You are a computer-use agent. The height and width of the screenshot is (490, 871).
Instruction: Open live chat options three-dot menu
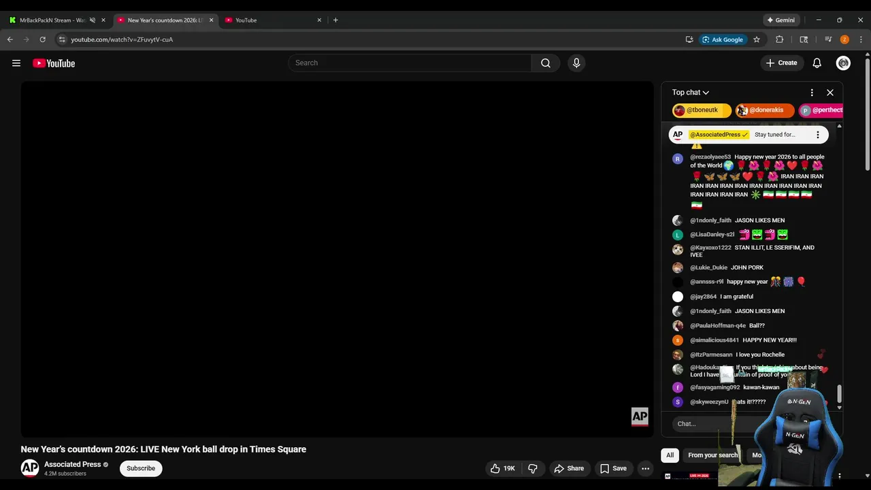812,93
